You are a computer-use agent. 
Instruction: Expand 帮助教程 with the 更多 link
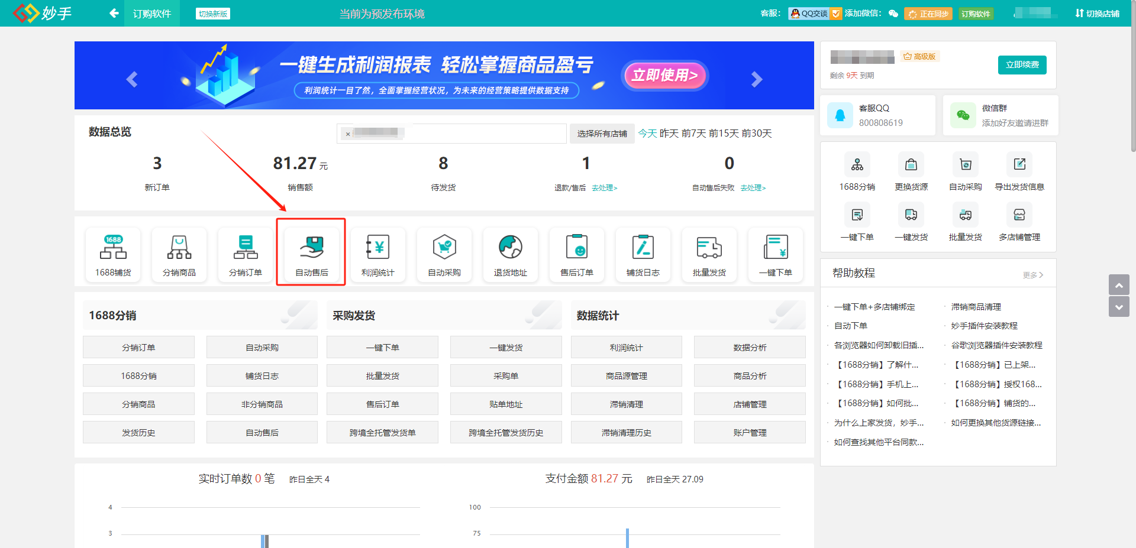click(1033, 275)
